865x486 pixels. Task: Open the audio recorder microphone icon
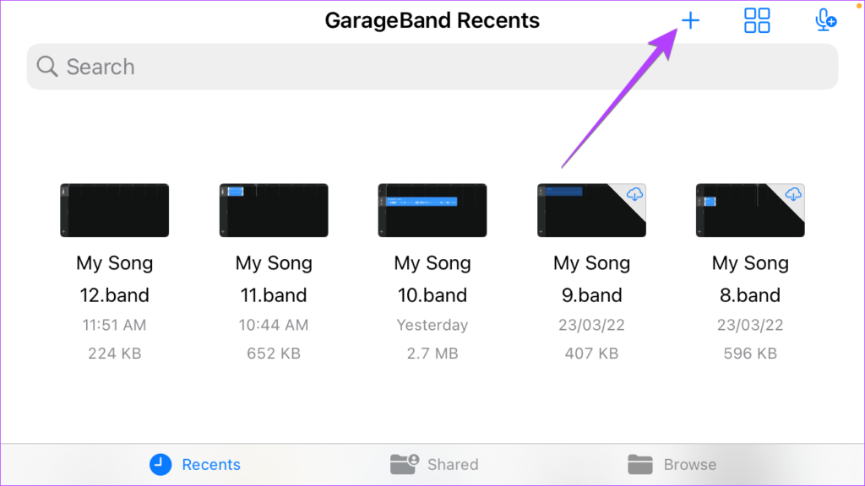point(825,20)
